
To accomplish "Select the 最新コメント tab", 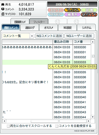I will point(11,27).
